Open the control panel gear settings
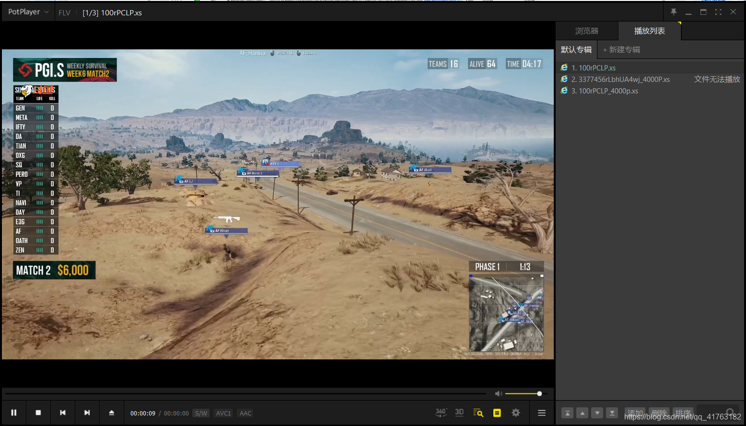The image size is (746, 426). tap(516, 413)
